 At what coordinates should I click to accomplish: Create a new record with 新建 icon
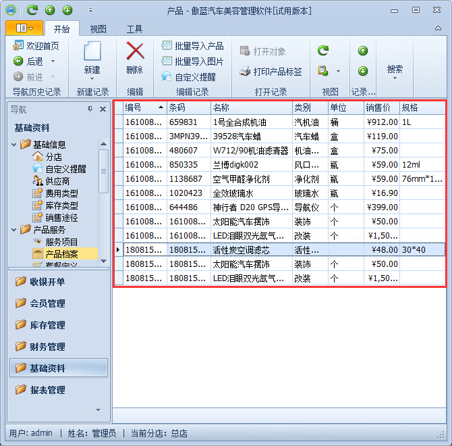click(92, 54)
